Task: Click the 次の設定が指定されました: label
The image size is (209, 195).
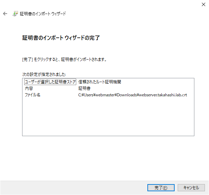Action: pyautogui.click(x=44, y=75)
